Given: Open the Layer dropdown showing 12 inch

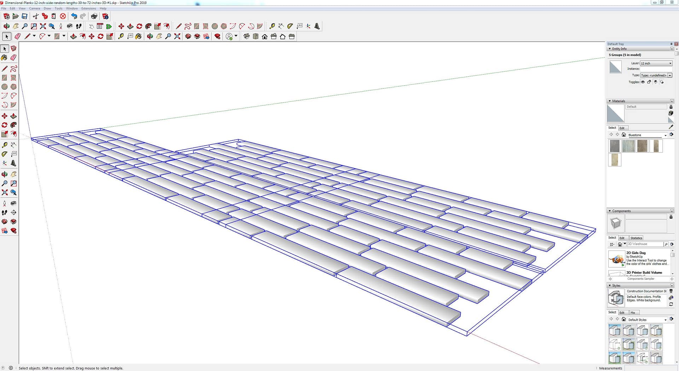Looking at the screenshot, I should [656, 63].
